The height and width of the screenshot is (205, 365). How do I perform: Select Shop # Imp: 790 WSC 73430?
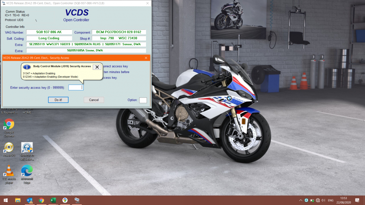coord(119,38)
